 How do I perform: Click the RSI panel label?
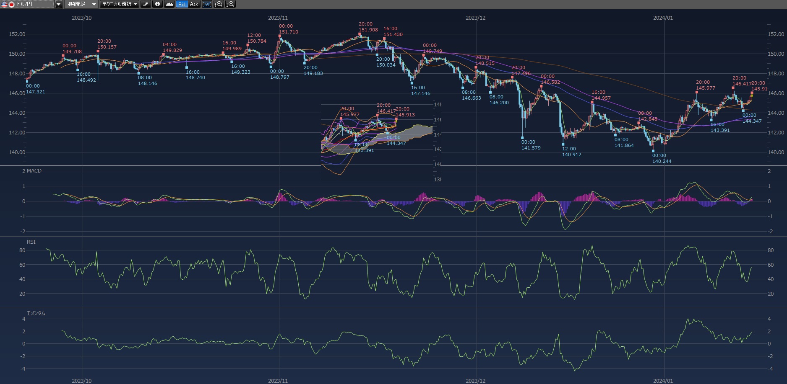31,242
